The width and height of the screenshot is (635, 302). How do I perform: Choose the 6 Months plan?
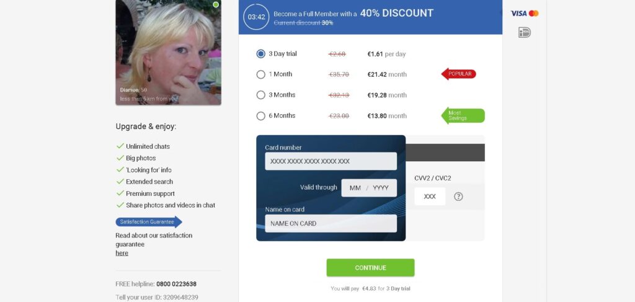(261, 116)
